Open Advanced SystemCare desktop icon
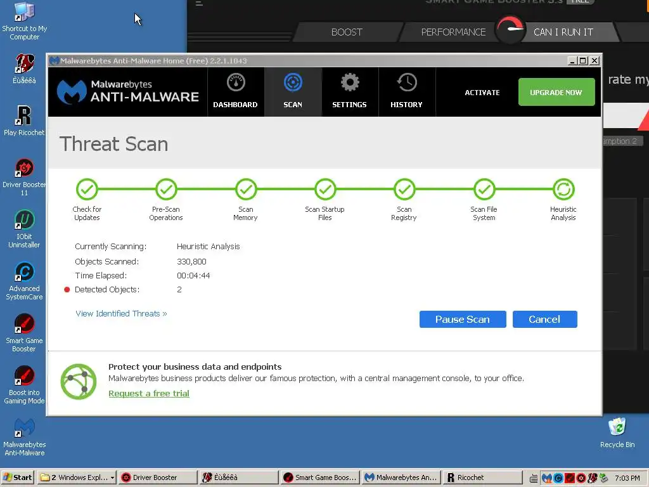This screenshot has width=649, height=487. [25, 281]
